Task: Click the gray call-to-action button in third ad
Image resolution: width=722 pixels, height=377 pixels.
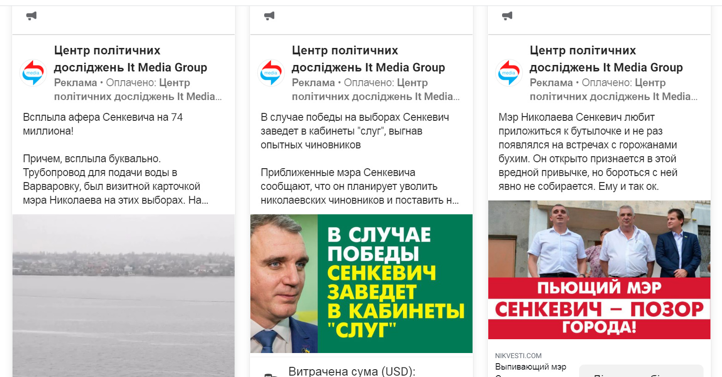Action: pyautogui.click(x=641, y=371)
